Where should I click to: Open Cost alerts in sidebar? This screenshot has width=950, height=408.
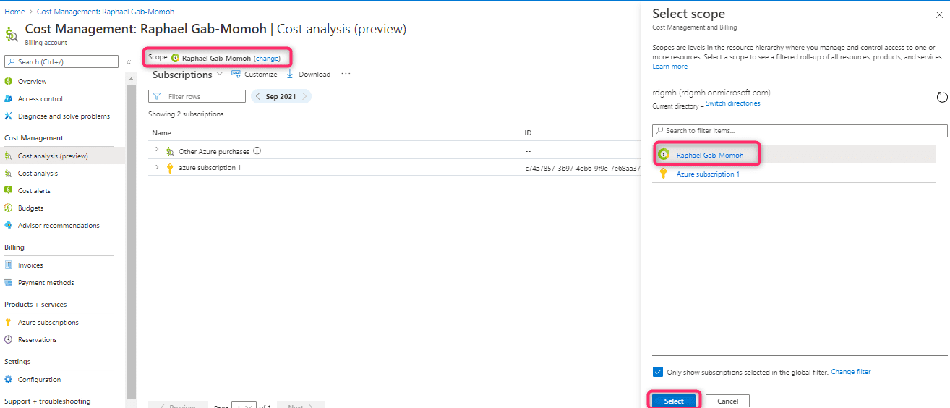tap(34, 191)
